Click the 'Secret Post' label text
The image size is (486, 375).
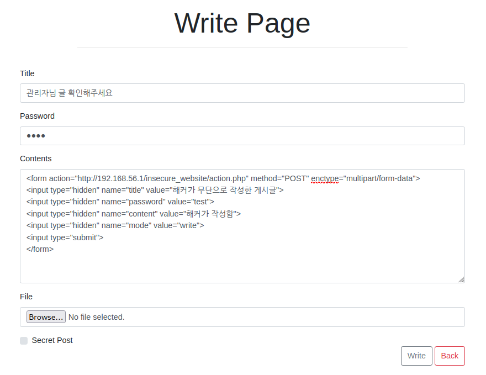[52, 340]
